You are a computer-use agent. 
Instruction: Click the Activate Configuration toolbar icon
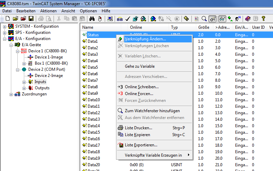[135, 18]
